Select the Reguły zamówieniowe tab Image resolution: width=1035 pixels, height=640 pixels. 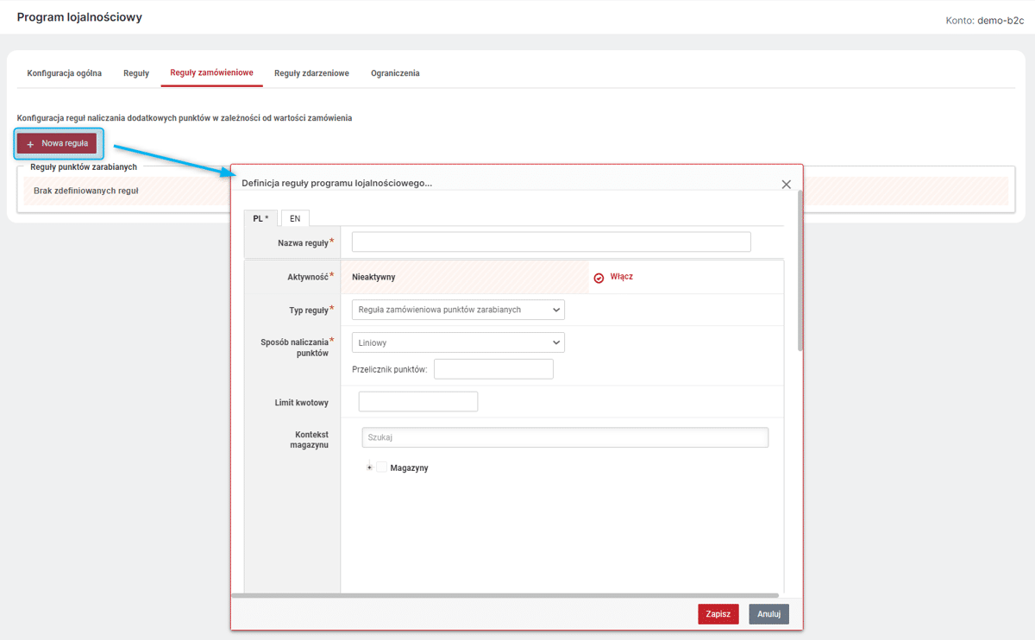pos(211,73)
